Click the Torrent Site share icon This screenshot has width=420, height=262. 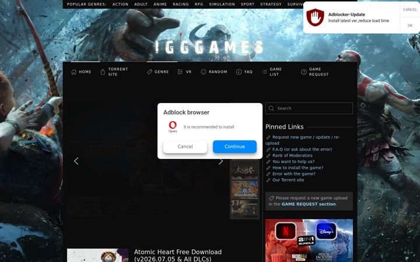(x=103, y=72)
